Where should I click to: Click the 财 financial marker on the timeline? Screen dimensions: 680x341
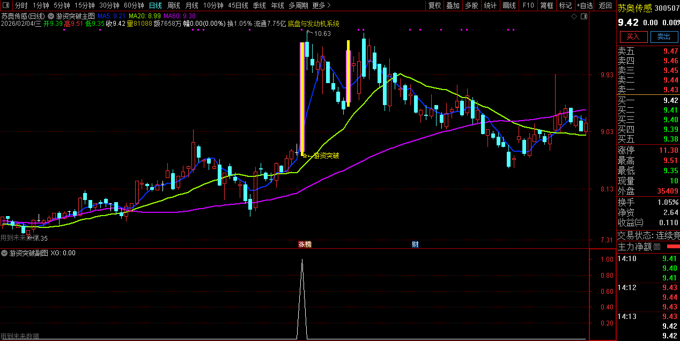coord(415,244)
